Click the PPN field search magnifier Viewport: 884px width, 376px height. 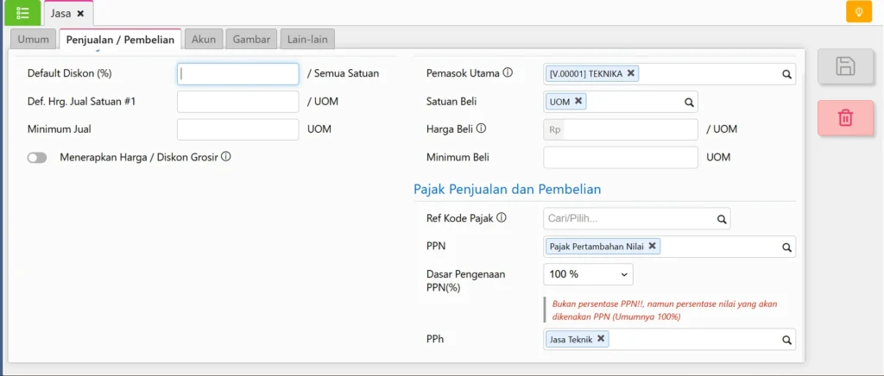[x=786, y=247]
